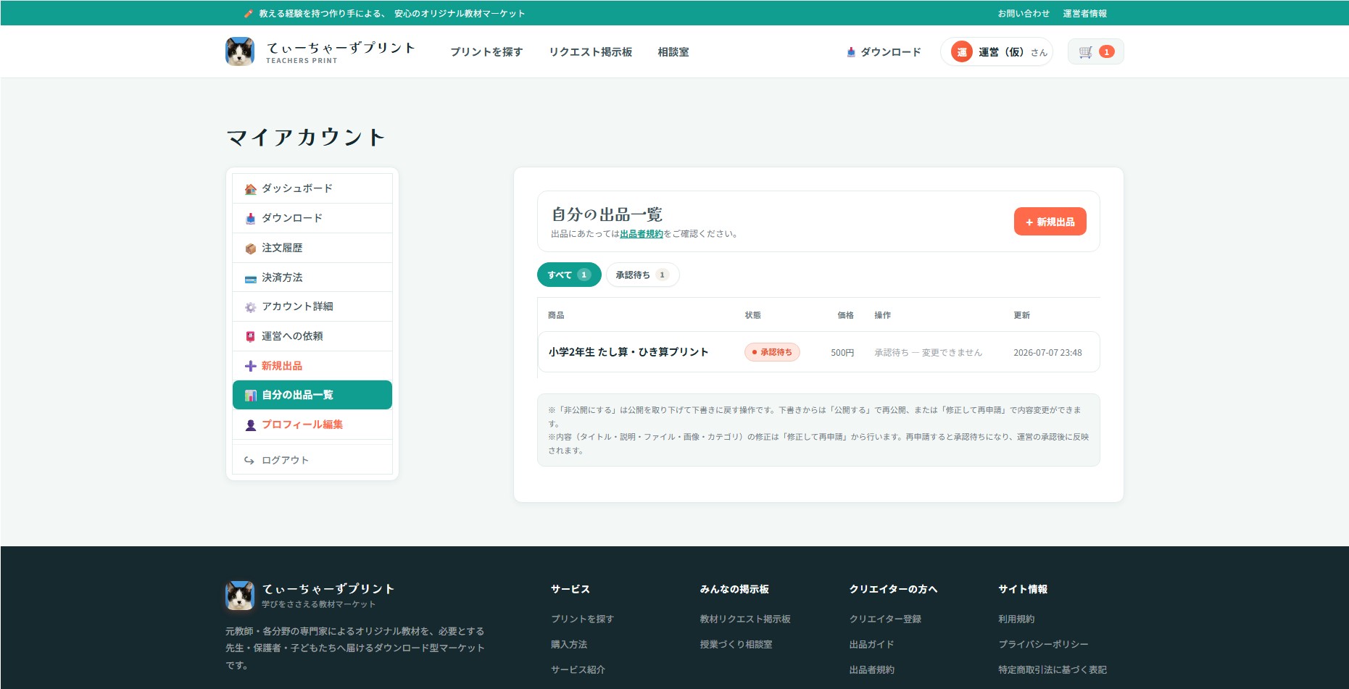The image size is (1349, 689).
Task: Click footer link 出品ガイド
Action: (871, 644)
